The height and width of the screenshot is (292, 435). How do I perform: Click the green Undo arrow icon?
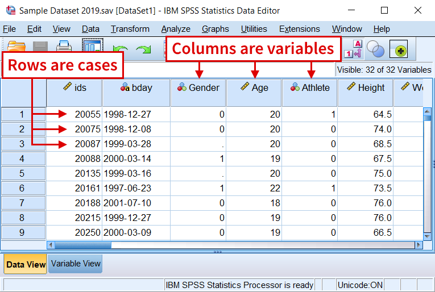[121, 49]
